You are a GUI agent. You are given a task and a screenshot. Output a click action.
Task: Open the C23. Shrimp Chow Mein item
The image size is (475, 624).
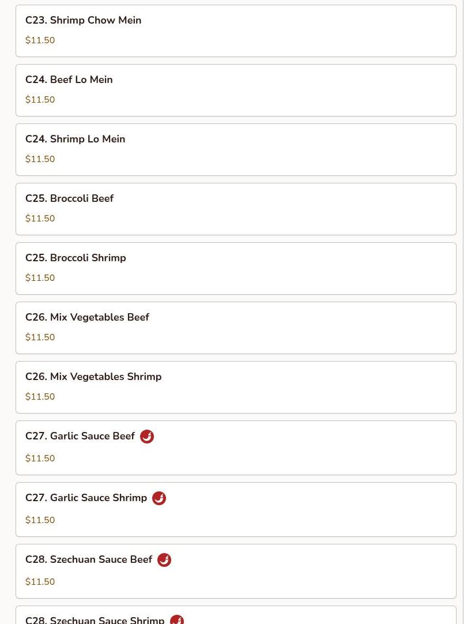point(236,31)
